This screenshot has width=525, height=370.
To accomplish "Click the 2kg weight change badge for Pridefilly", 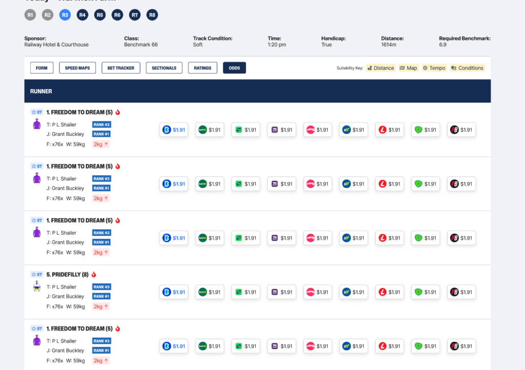I will coord(101,306).
